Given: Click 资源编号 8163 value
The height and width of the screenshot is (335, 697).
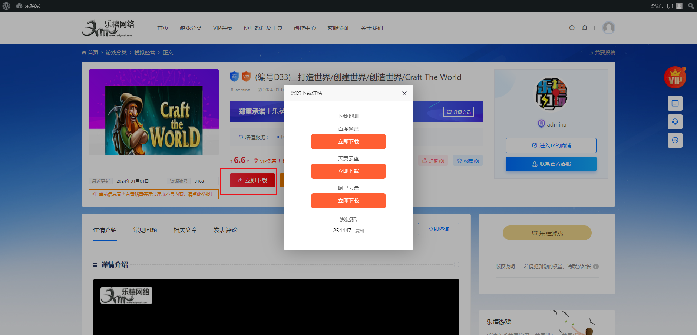Looking at the screenshot, I should pos(199,181).
